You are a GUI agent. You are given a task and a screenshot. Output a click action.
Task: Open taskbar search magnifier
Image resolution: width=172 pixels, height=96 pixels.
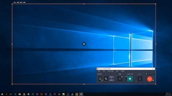6,94
